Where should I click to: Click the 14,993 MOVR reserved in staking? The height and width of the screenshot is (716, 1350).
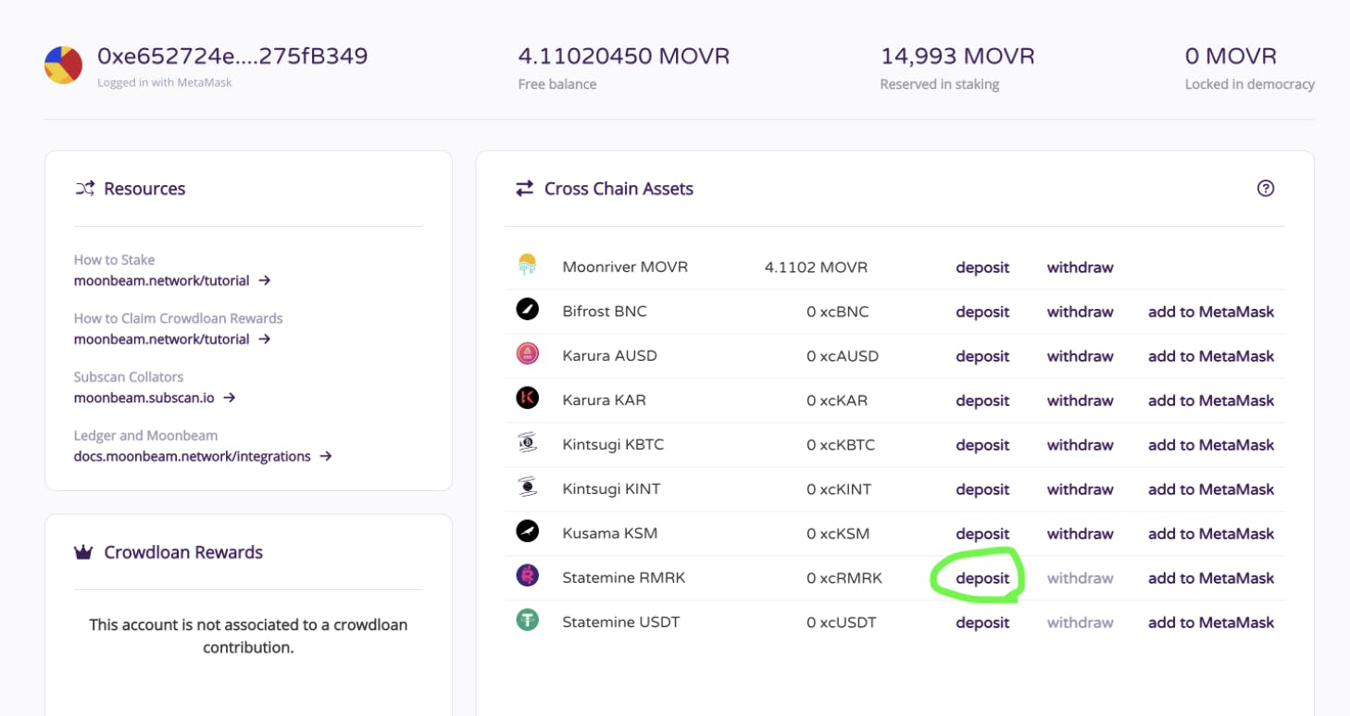coord(957,56)
